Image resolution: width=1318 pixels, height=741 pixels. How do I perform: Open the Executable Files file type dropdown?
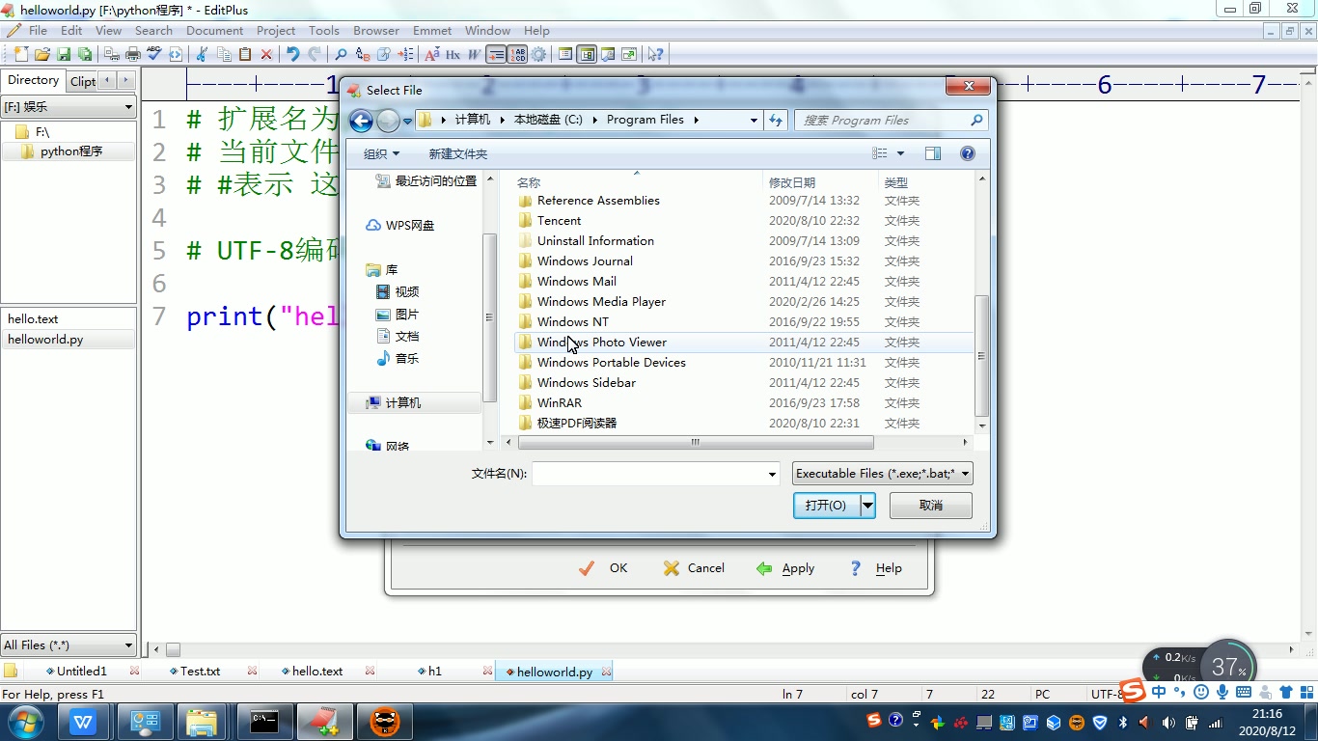pyautogui.click(x=881, y=473)
